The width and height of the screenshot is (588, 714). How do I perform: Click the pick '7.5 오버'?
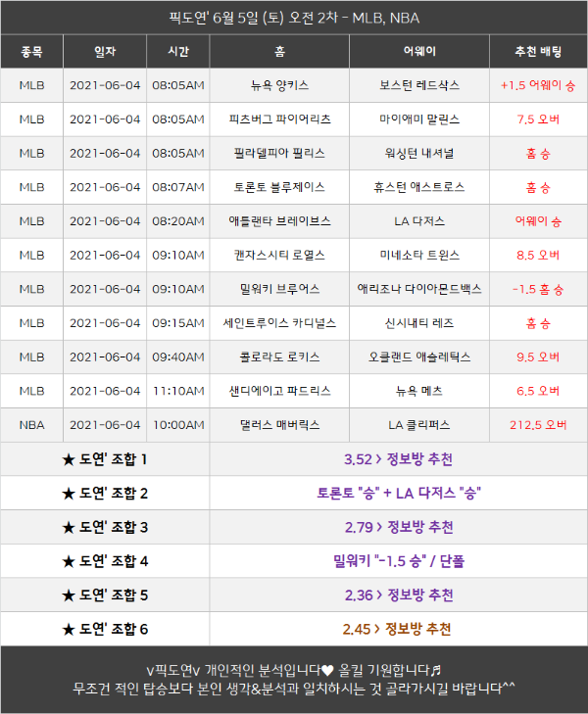click(538, 119)
